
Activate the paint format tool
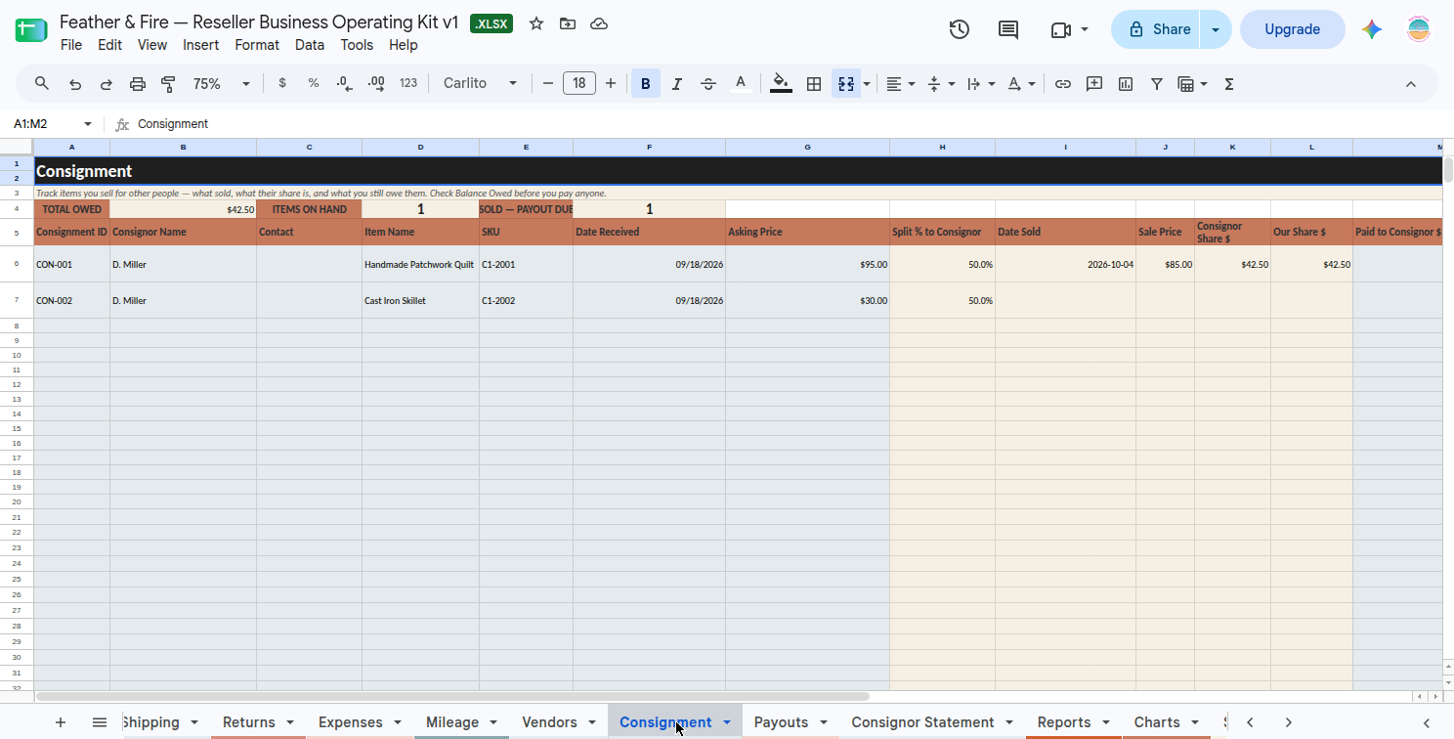[168, 84]
